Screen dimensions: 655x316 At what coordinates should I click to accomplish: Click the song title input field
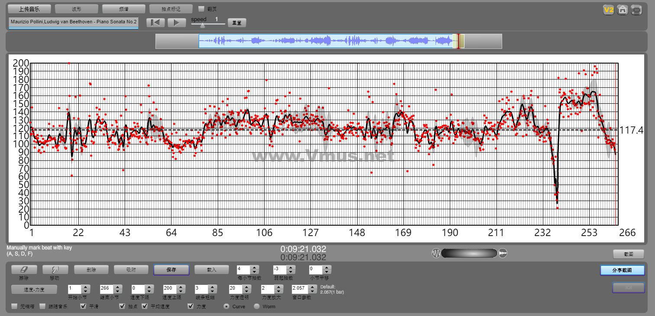(73, 22)
